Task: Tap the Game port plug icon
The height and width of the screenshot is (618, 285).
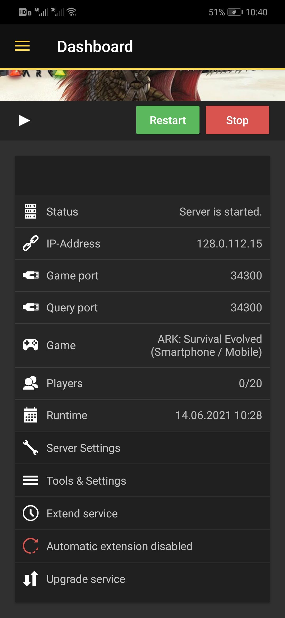Action: (x=31, y=275)
